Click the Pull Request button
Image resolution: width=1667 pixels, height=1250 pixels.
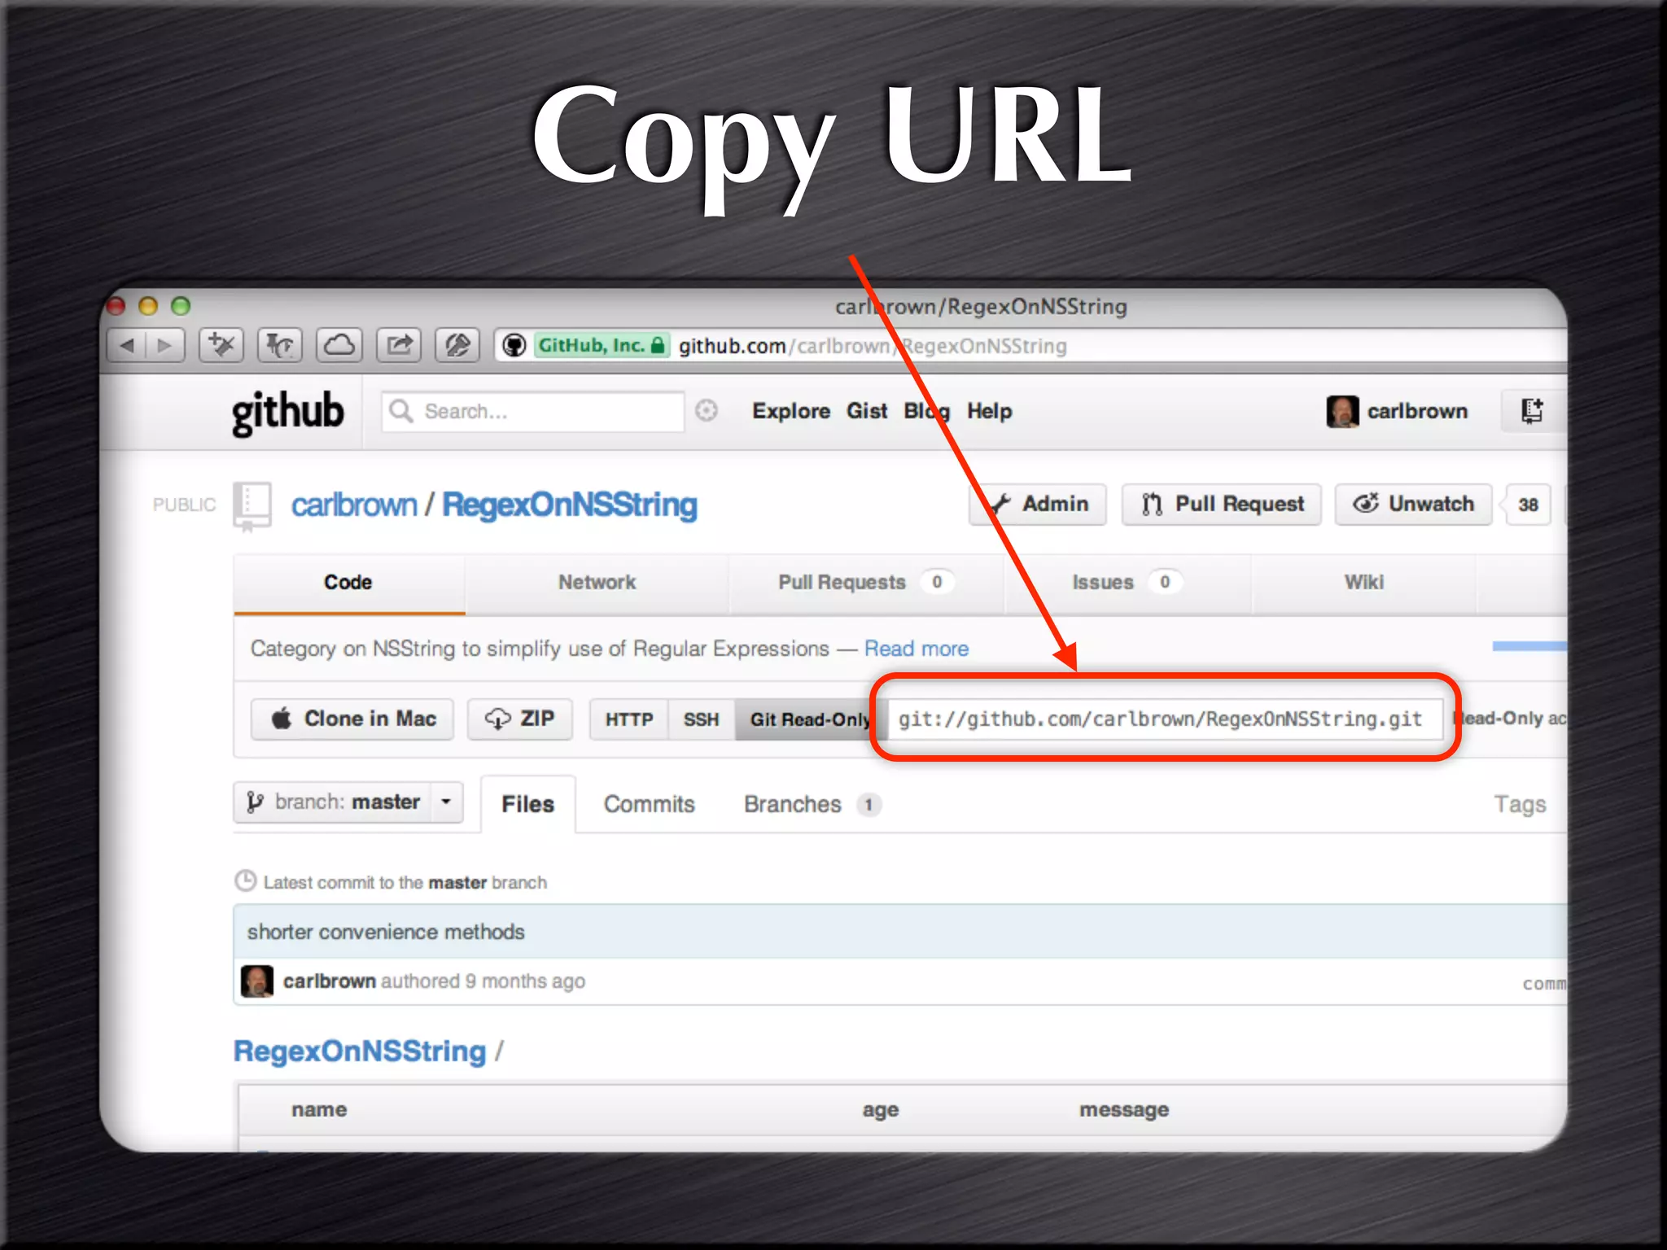[x=1222, y=505]
